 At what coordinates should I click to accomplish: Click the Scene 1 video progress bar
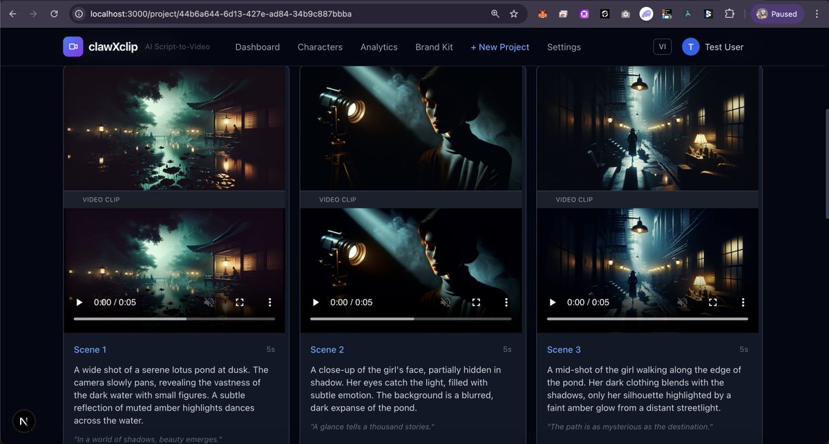point(174,319)
